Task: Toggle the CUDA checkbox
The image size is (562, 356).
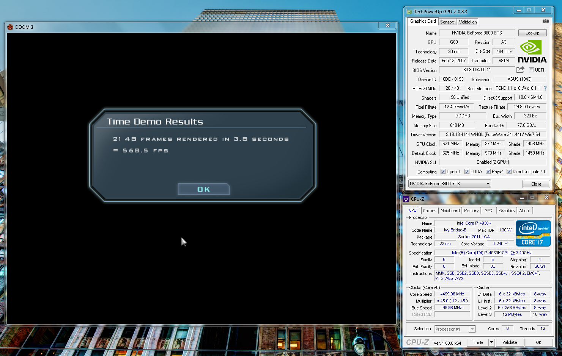Action: point(467,172)
